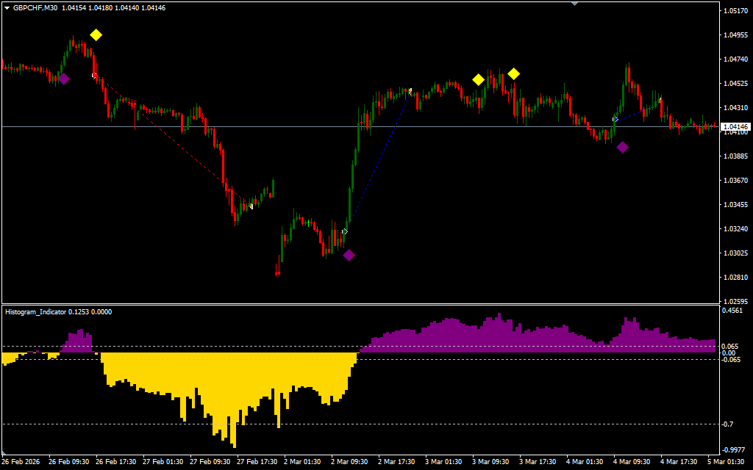
Task: Select the purple diamond below the 2 Mar low
Action: click(349, 255)
